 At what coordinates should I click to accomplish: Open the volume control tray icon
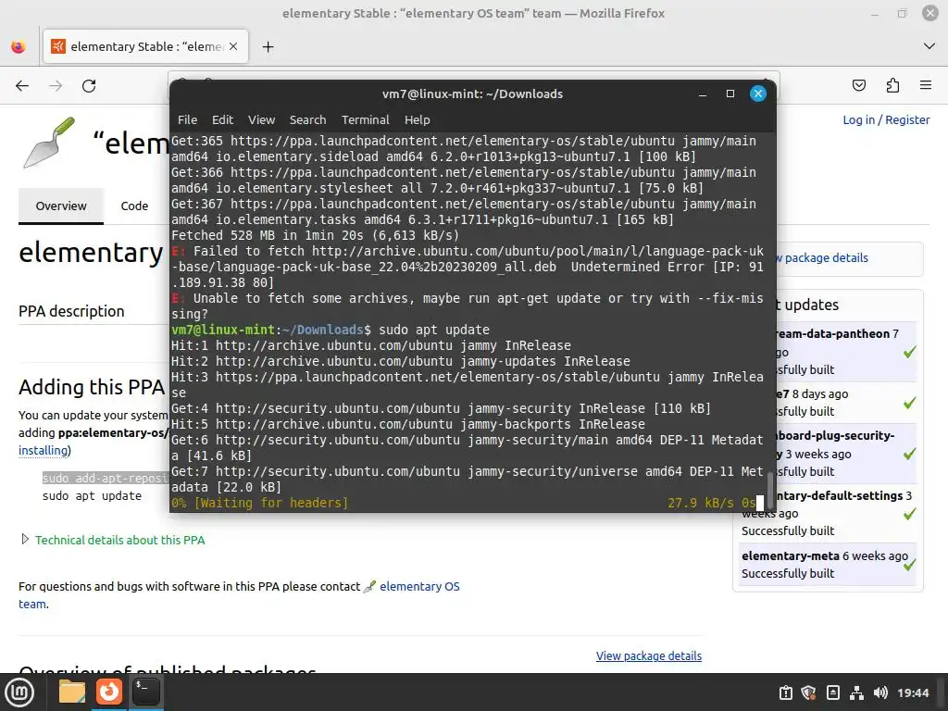[880, 692]
